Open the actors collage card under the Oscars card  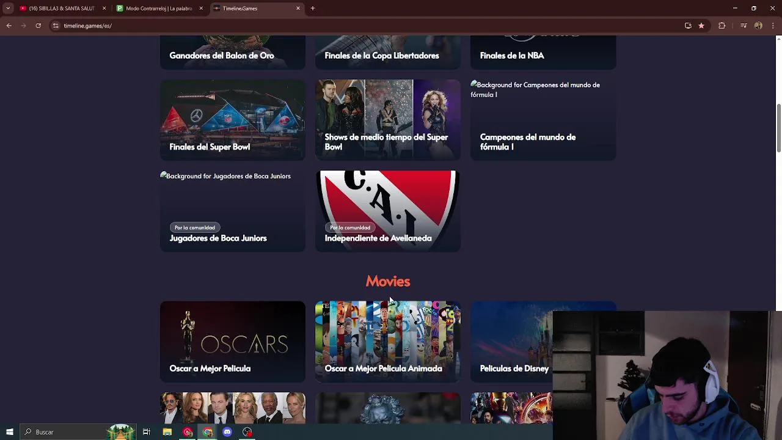(x=233, y=408)
